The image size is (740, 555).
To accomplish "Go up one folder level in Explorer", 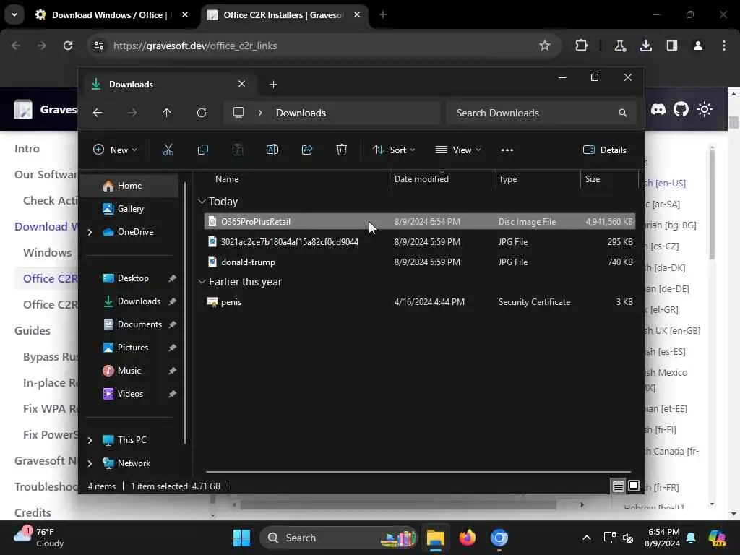I will pos(167,113).
